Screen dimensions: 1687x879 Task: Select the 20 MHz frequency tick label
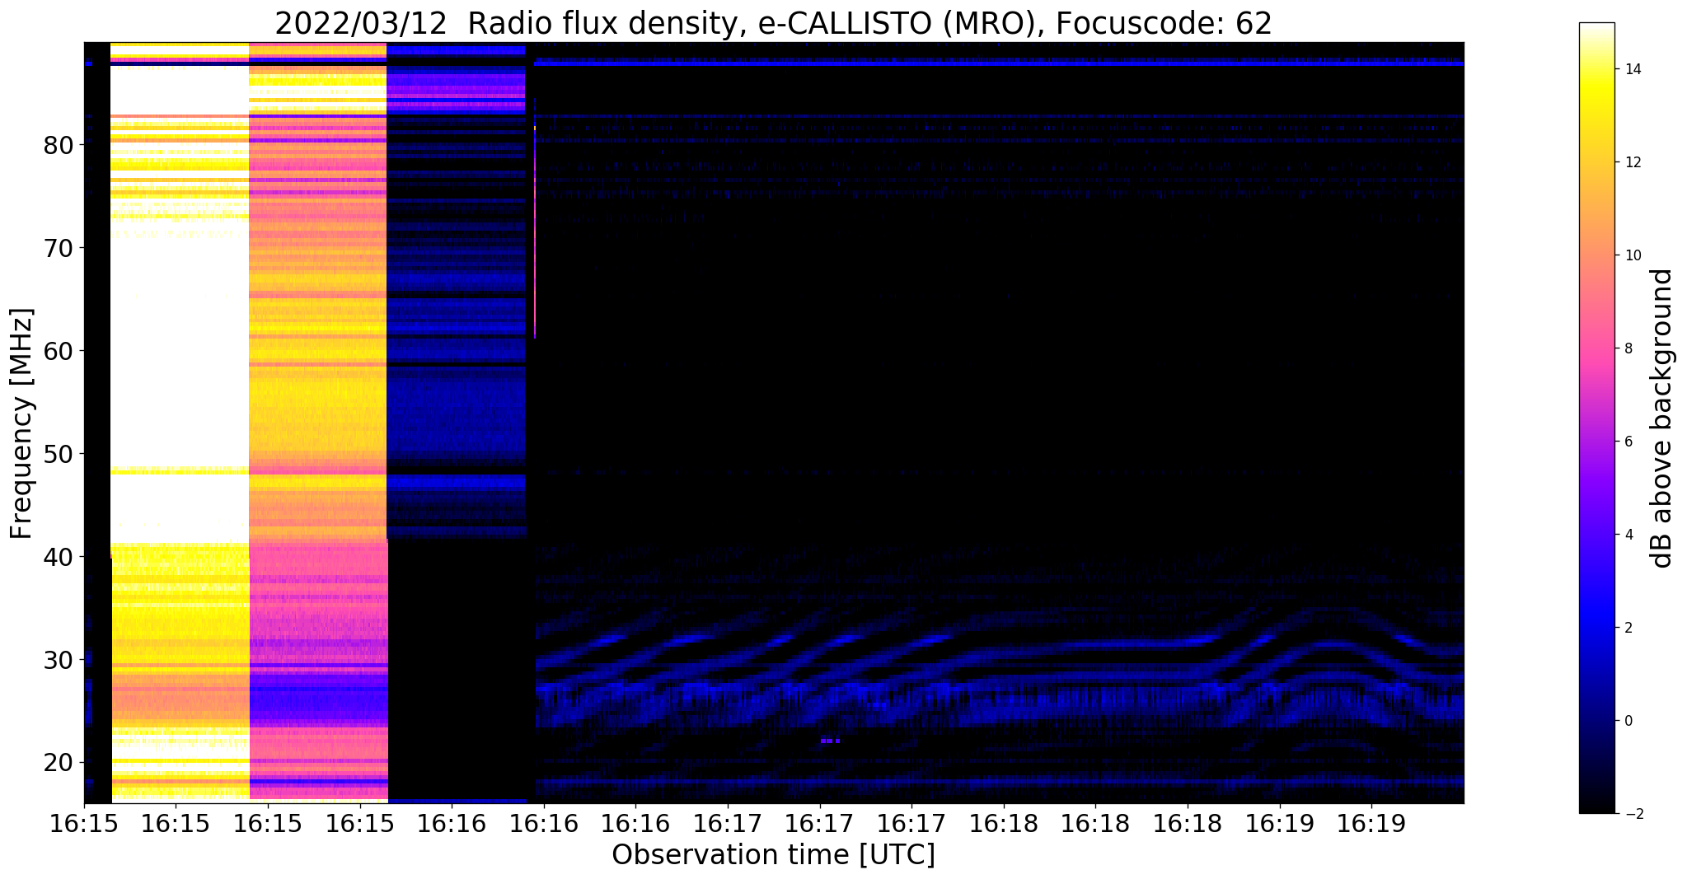[59, 763]
